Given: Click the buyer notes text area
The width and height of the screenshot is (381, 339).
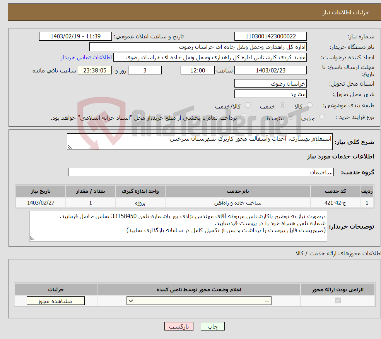Looking at the screenshot, I should [x=178, y=226].
